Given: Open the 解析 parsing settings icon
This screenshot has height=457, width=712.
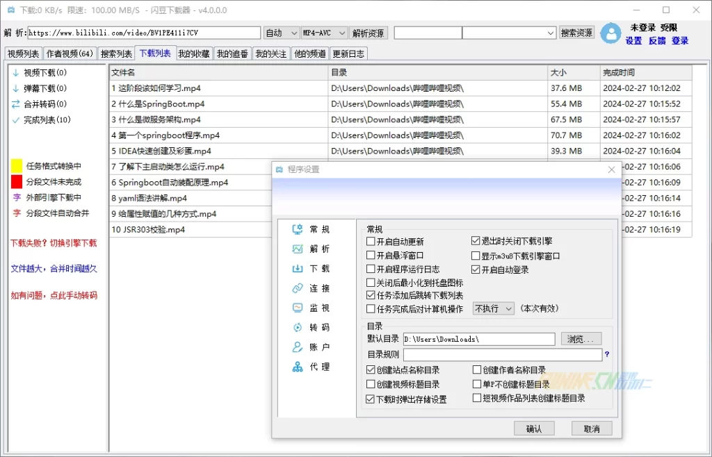Looking at the screenshot, I should pyautogui.click(x=298, y=249).
